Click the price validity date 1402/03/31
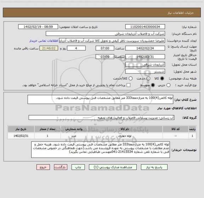Image resolution: width=204 pixels, height=198 pixels. tap(145, 57)
